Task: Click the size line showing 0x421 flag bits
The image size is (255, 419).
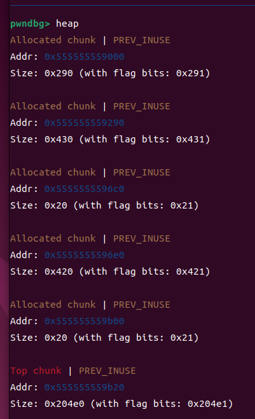Action: click(x=110, y=271)
